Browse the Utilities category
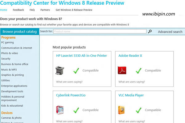This screenshot has height=123, width=185. (6, 80)
